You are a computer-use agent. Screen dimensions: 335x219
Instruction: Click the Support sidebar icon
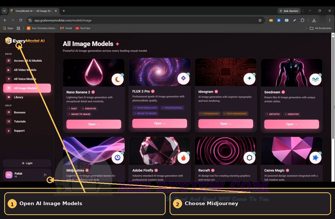click(x=9, y=131)
